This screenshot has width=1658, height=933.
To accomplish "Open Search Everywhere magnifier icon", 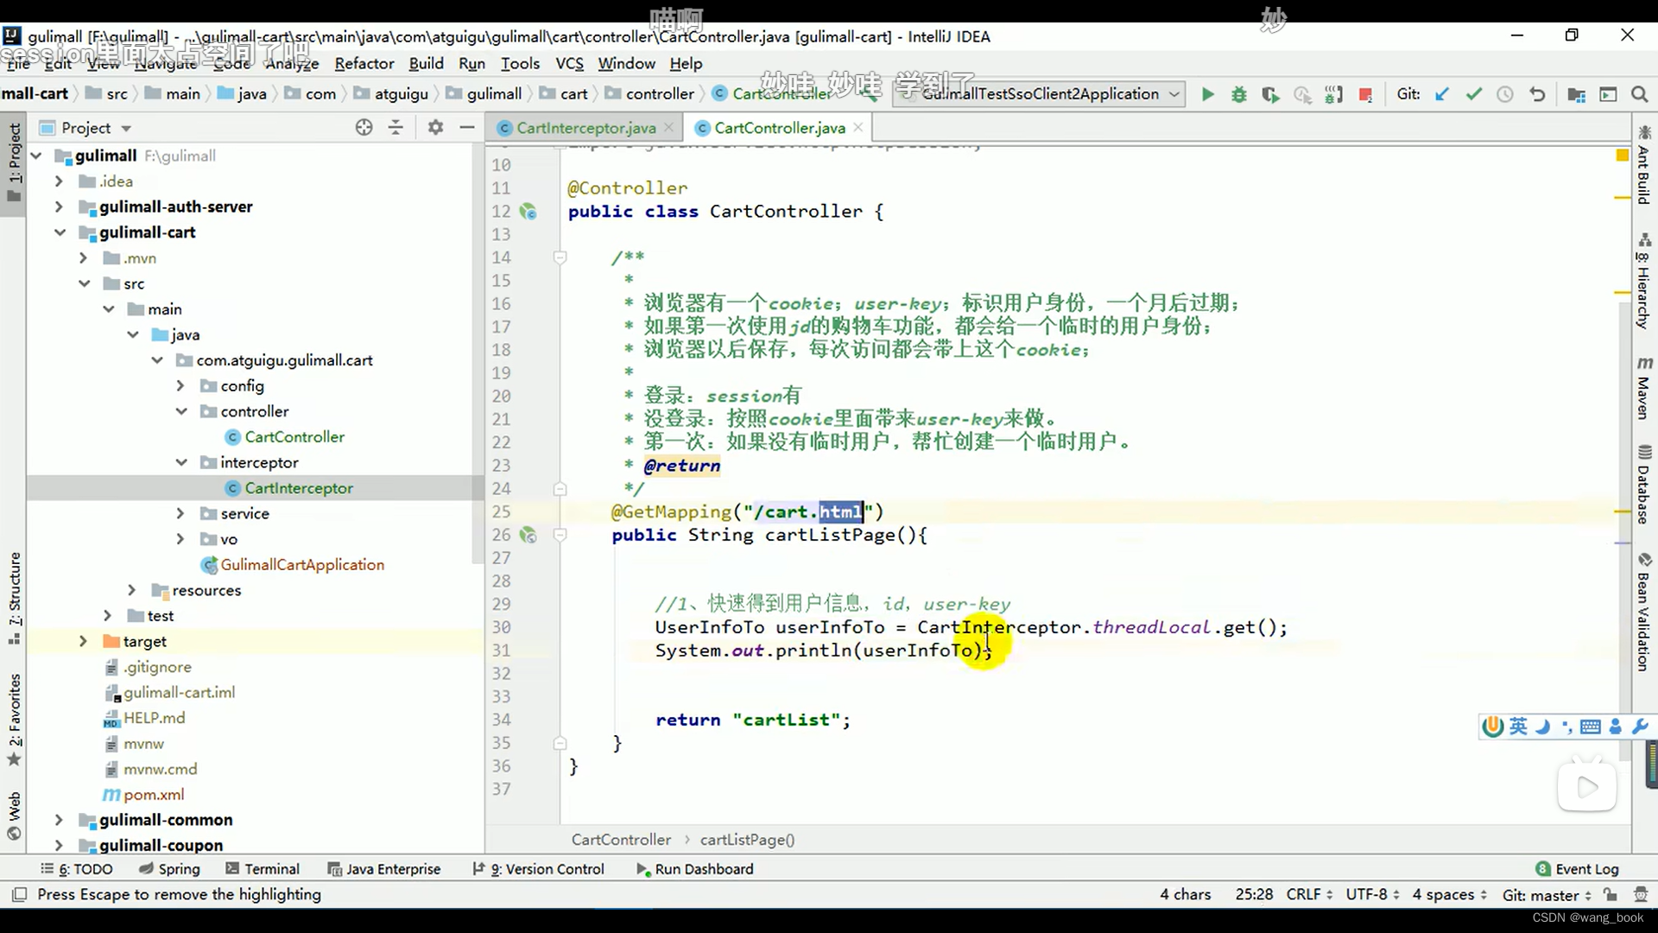I will tap(1639, 94).
